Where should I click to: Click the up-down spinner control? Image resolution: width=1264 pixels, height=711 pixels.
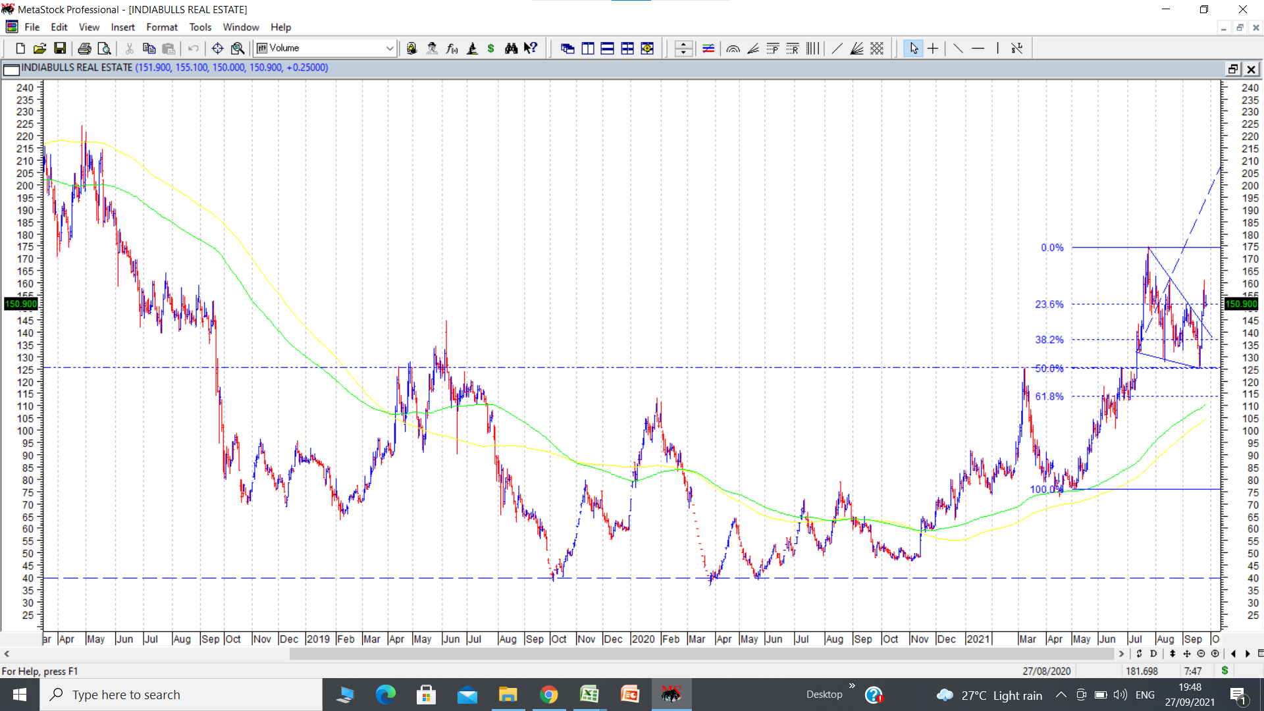683,48
